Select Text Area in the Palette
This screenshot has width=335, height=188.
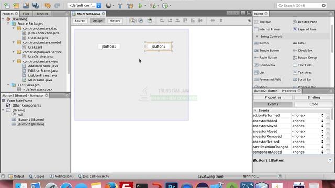coord(302,73)
